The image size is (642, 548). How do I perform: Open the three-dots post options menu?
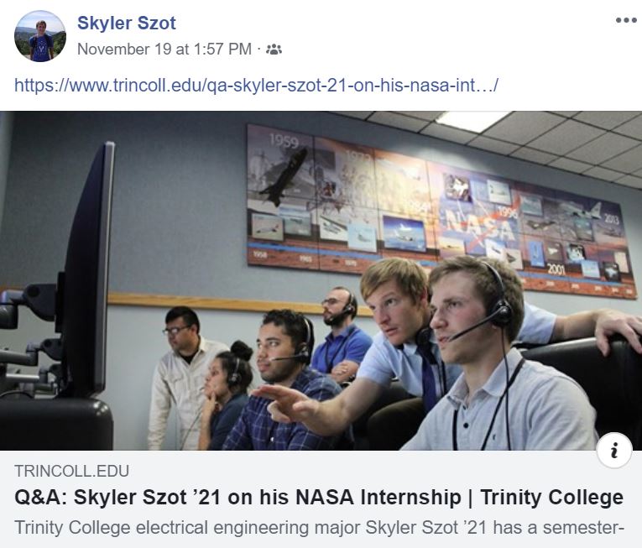coord(625,20)
